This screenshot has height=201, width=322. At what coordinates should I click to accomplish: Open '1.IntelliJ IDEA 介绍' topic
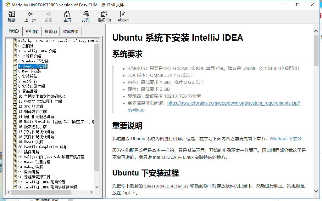[x=37, y=51]
